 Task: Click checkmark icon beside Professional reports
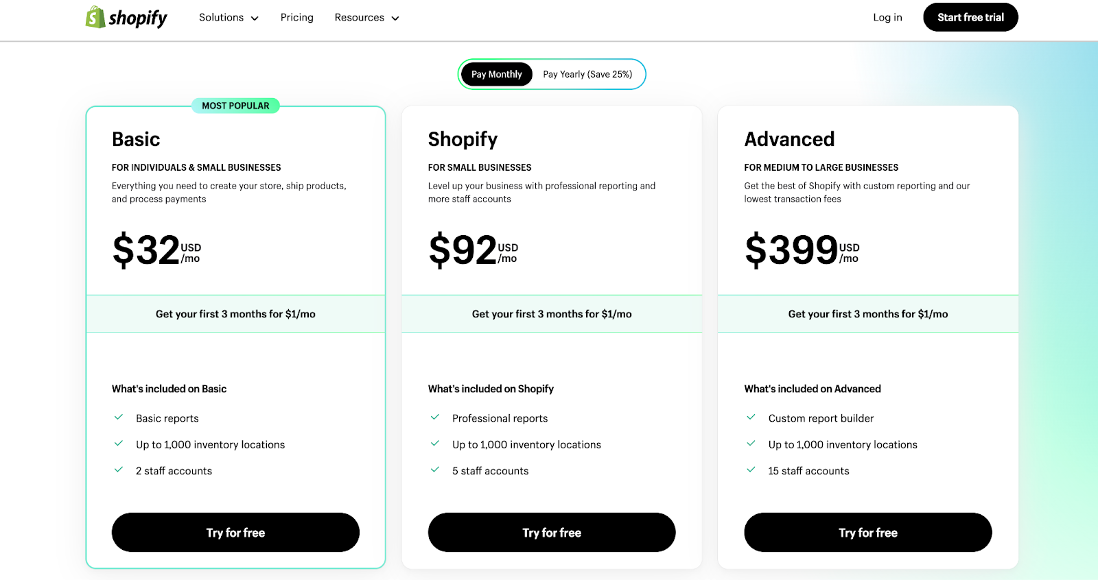[435, 417]
